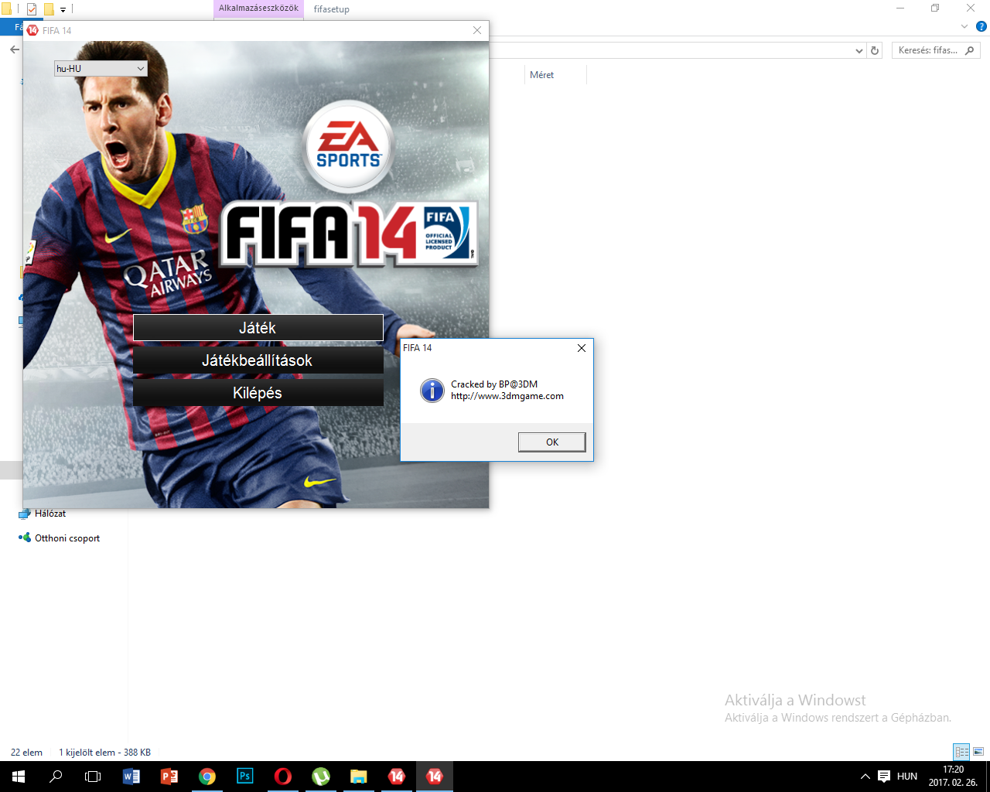
Task: Switch to File Explorer on the taskbar
Action: point(359,777)
